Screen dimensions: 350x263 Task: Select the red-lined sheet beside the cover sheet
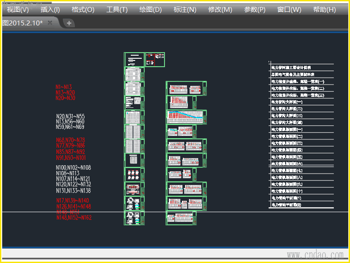click(x=155, y=60)
